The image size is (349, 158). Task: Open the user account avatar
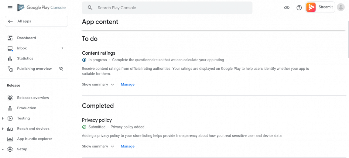341,8
